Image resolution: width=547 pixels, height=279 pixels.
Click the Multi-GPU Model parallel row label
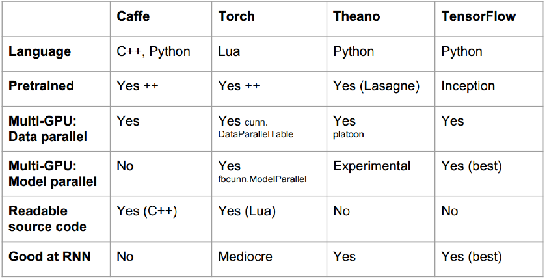(53, 174)
